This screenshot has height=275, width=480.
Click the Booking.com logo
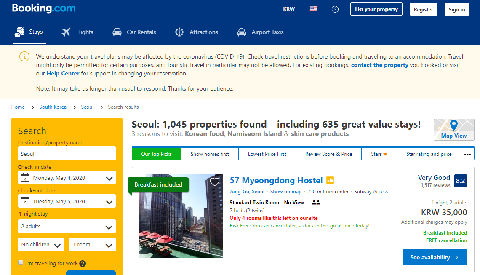(x=44, y=8)
